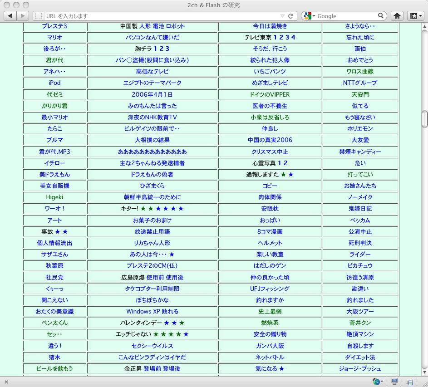Open the ビールを飲もう link
428x387 pixels.
(x=54, y=369)
